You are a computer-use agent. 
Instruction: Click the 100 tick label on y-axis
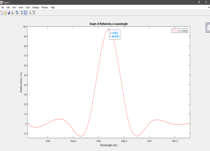(x=25, y=27)
